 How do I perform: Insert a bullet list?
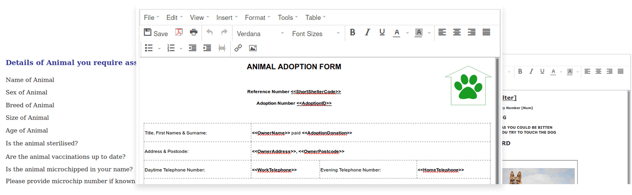point(149,48)
